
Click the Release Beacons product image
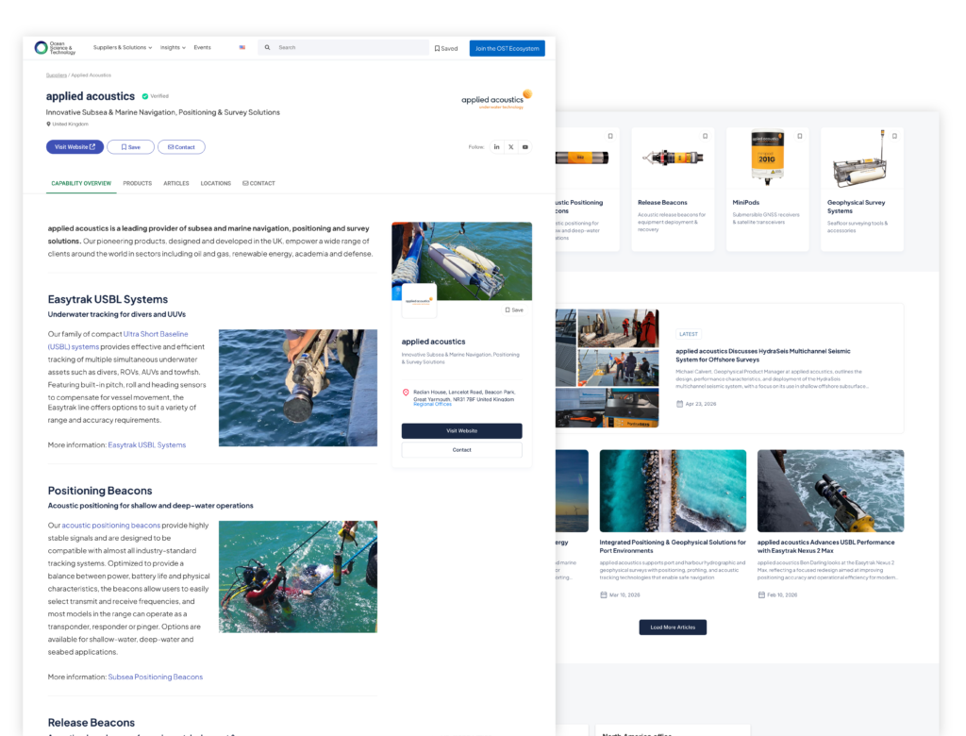[x=673, y=158]
